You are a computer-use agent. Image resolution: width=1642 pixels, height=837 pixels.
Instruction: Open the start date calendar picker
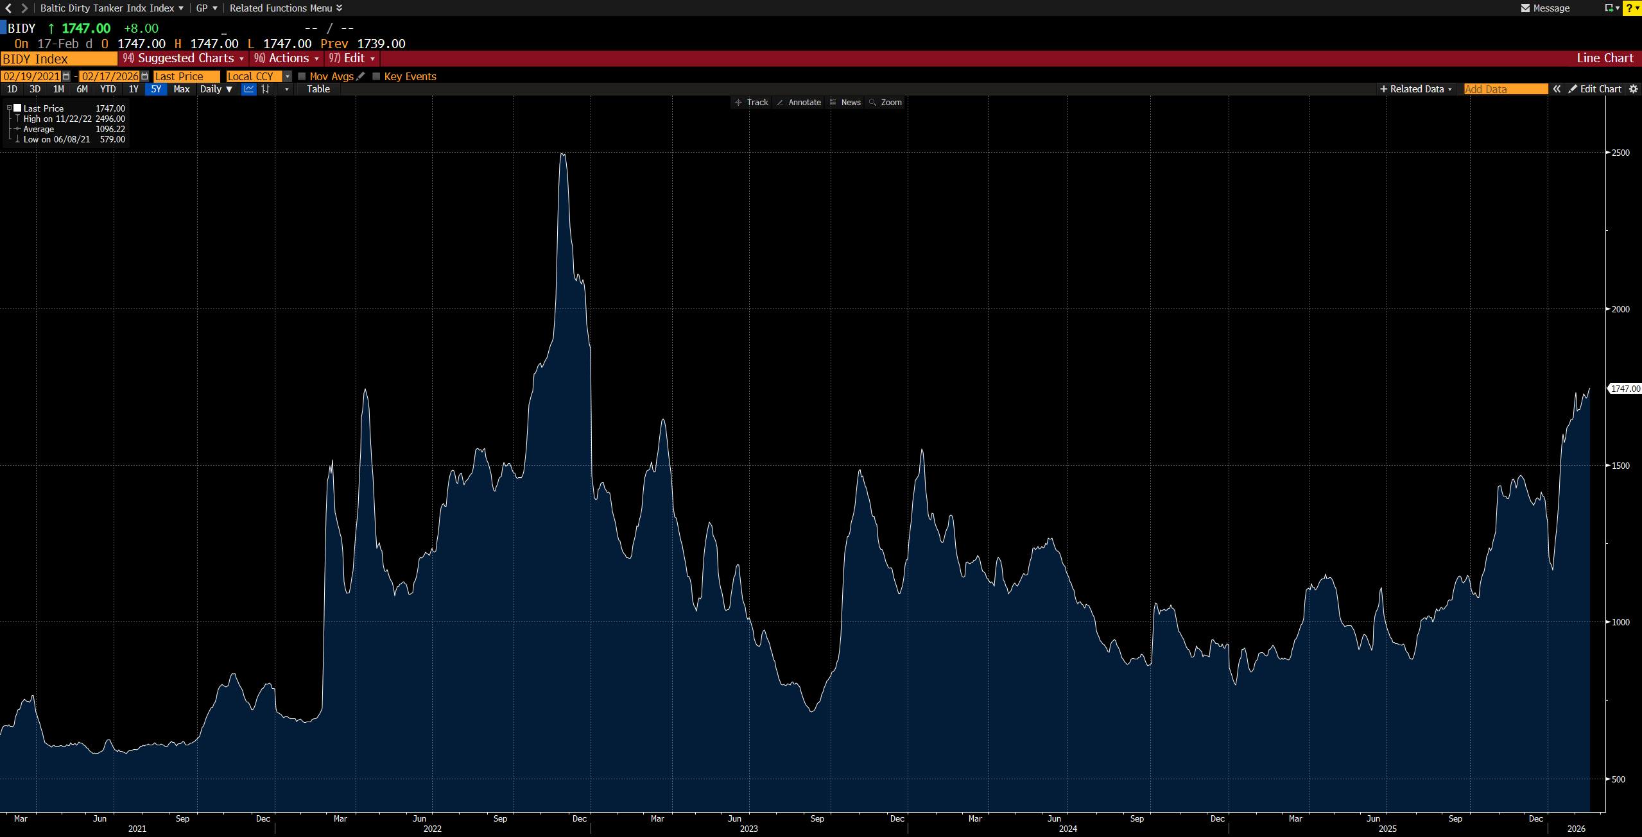pyautogui.click(x=66, y=76)
